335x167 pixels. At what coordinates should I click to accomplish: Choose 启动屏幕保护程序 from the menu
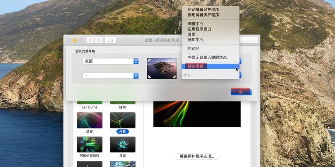pyautogui.click(x=210, y=10)
